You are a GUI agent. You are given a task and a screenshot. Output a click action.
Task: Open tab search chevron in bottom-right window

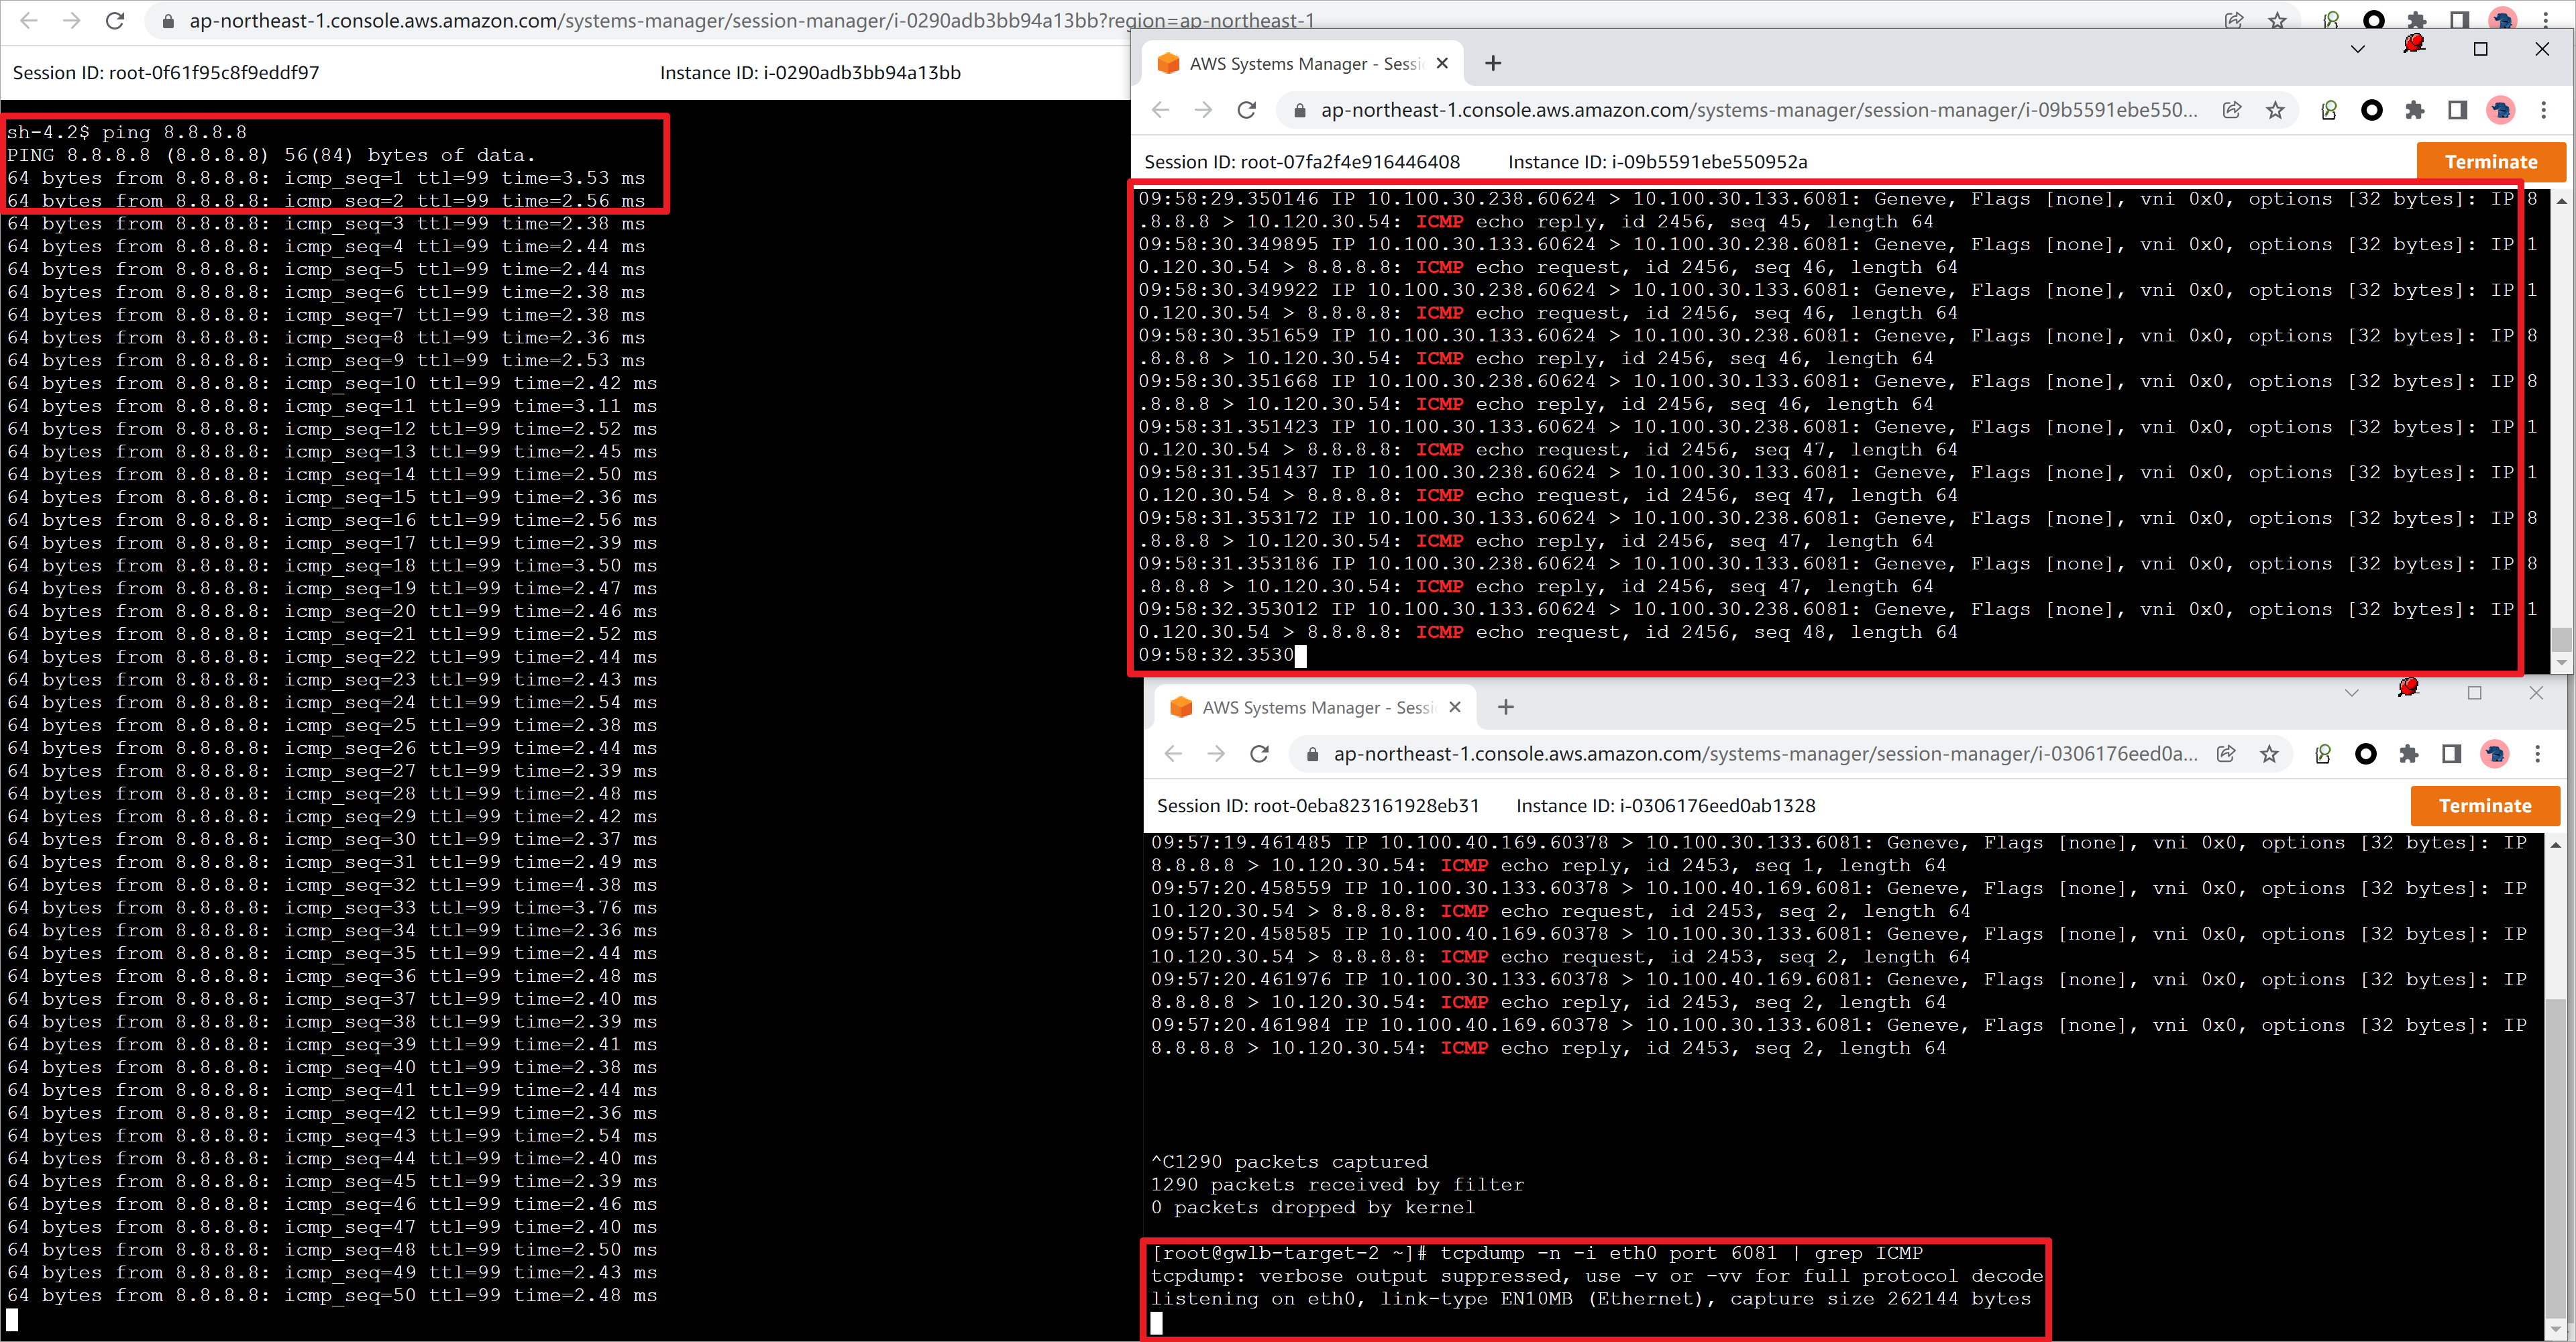coord(2351,693)
